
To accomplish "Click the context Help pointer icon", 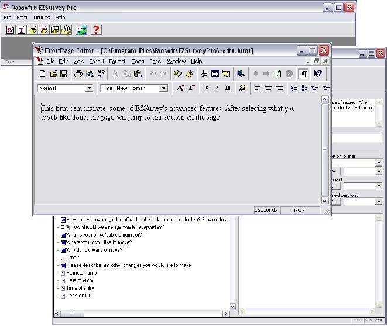I will (318, 74).
